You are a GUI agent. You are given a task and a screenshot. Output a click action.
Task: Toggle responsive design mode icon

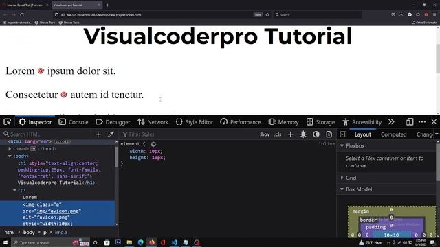coord(410,122)
